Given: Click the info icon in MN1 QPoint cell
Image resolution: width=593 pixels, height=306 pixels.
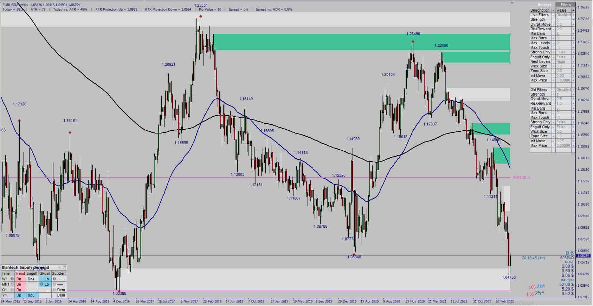Looking at the screenshot, I should point(41,284).
